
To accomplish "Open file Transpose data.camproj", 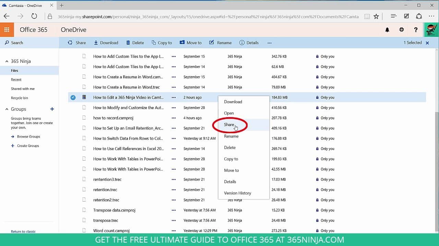I will pos(114,210).
